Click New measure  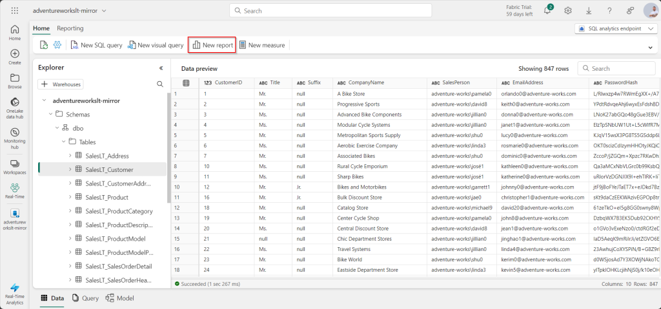tap(262, 45)
